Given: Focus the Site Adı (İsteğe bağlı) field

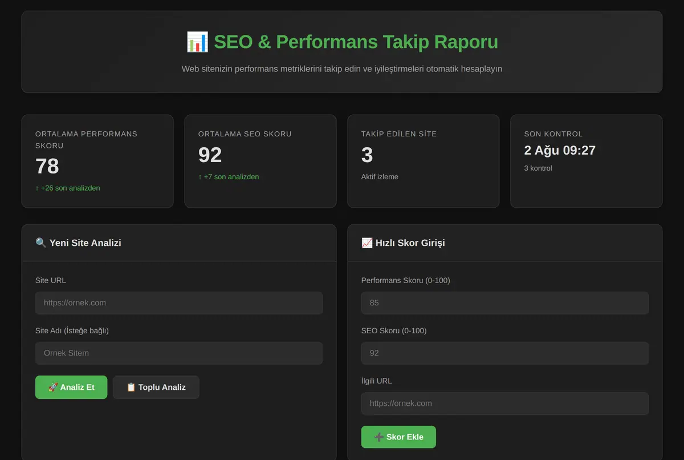Looking at the screenshot, I should click(x=179, y=353).
